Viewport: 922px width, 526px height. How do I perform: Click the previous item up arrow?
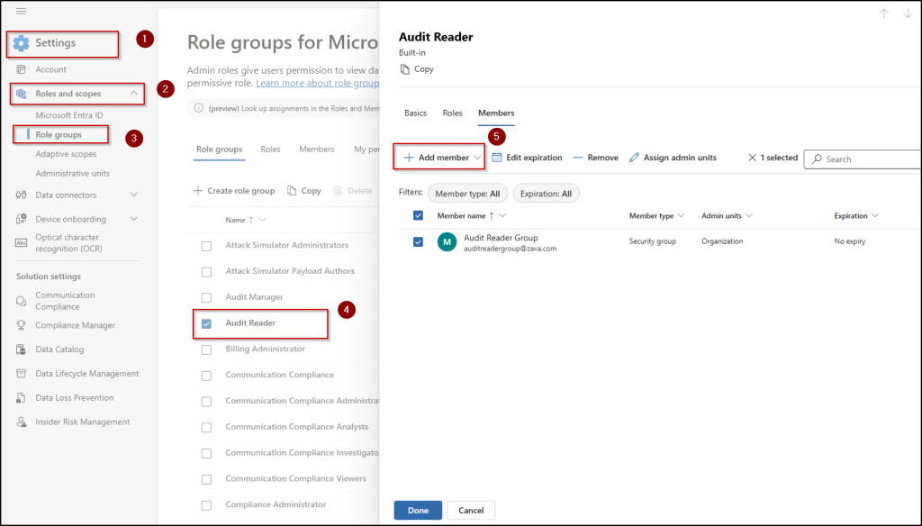click(x=884, y=14)
